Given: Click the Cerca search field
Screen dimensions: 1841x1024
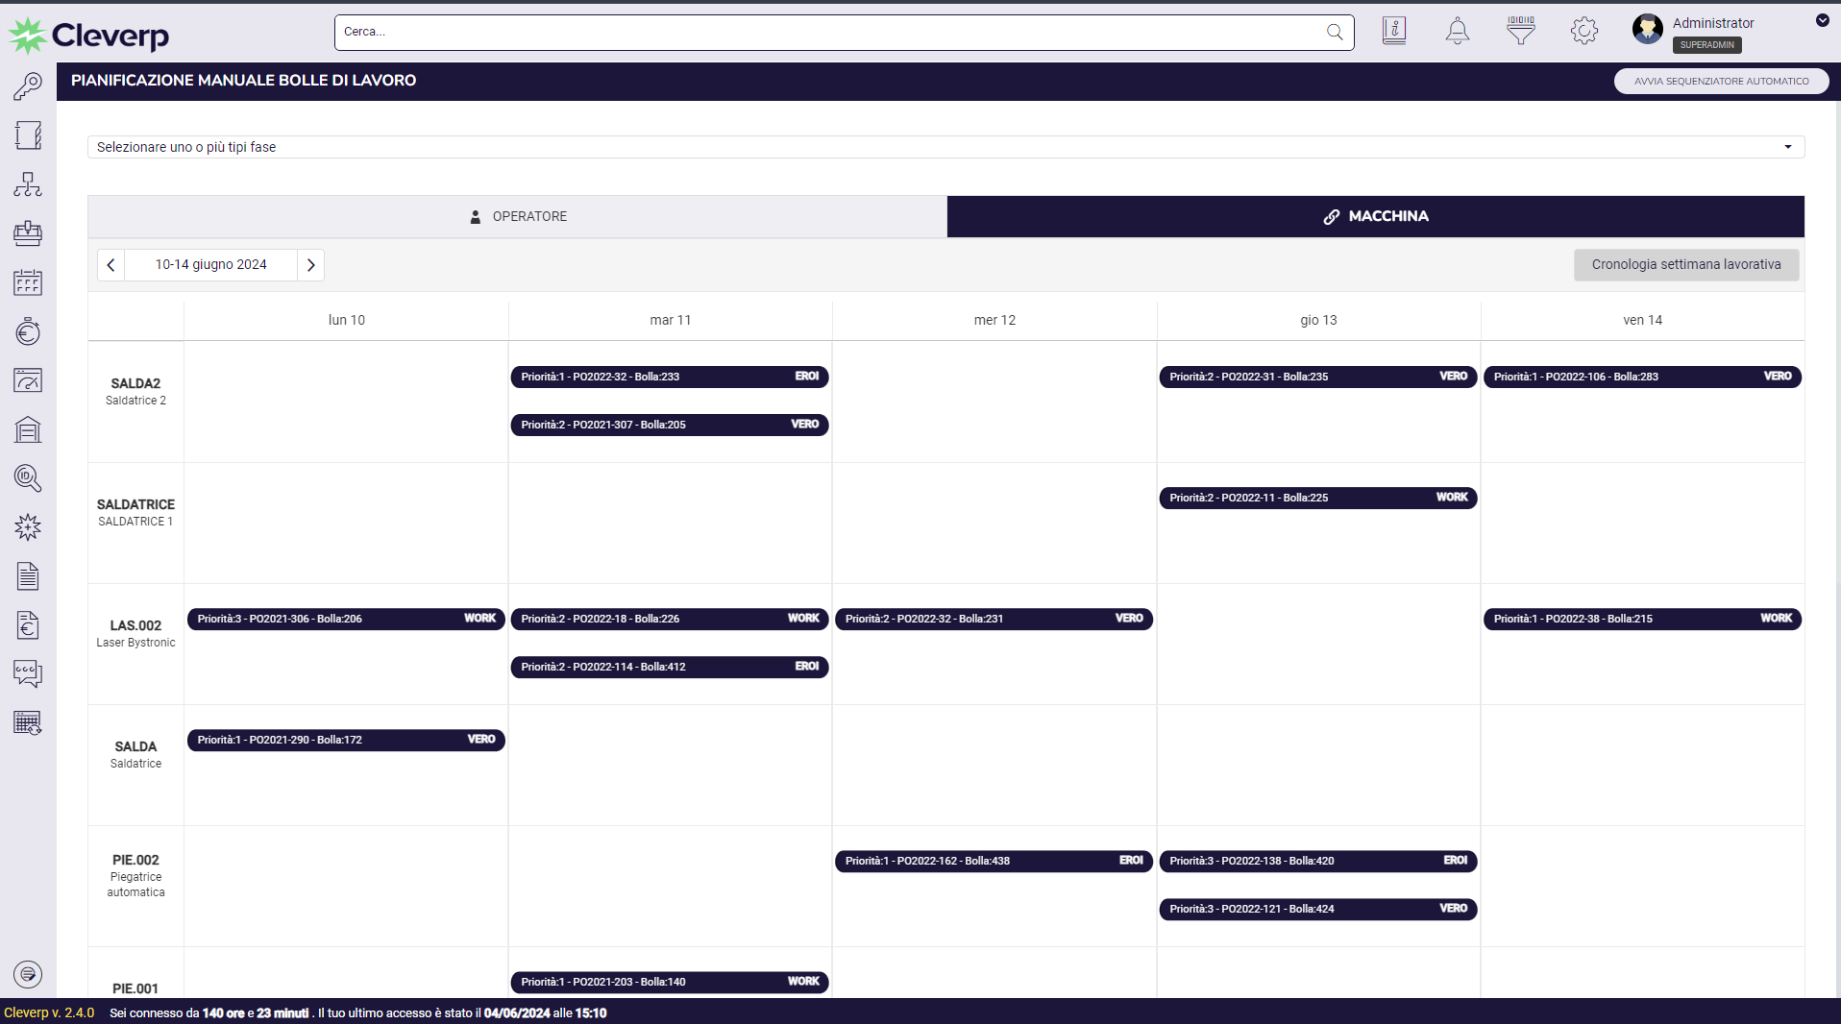Looking at the screenshot, I should coord(844,33).
